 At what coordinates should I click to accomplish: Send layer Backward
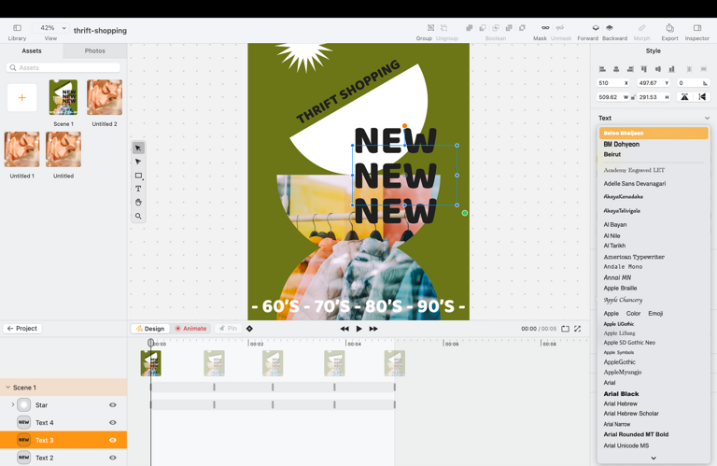[609, 28]
